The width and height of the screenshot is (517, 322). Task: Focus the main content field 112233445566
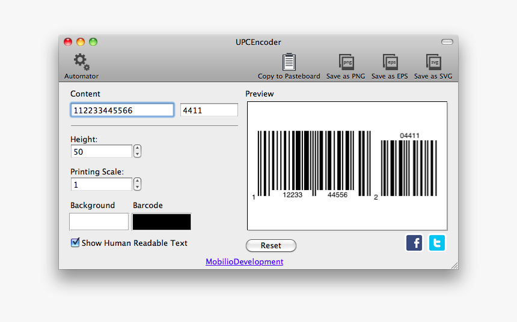coord(122,110)
